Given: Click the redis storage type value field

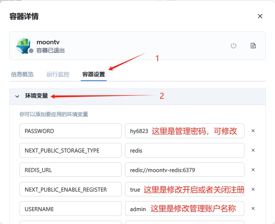Looking at the screenshot, I should 185,150.
